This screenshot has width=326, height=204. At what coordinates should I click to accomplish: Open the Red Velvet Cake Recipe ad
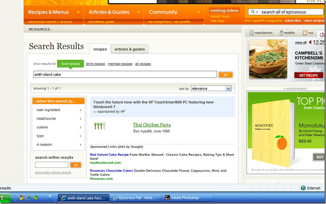109,155
